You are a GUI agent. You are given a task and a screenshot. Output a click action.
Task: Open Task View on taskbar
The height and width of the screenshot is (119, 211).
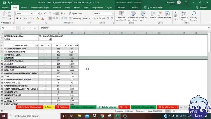tap(72, 116)
